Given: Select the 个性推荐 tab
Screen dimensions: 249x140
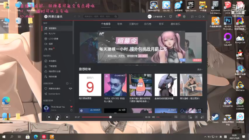Looking at the screenshot, I should (106, 24).
